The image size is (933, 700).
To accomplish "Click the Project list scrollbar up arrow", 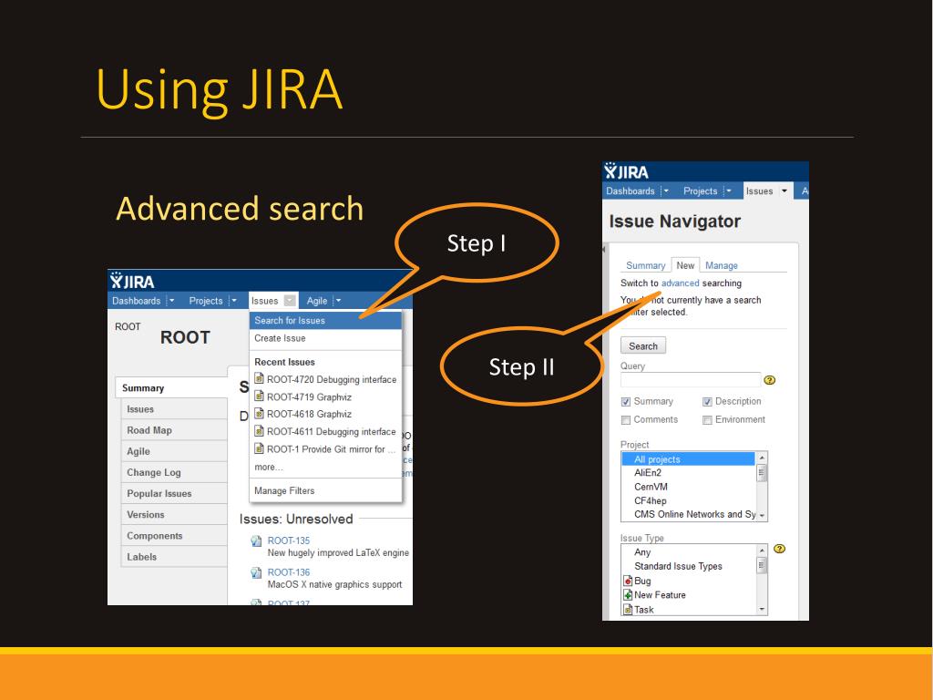I will [762, 458].
